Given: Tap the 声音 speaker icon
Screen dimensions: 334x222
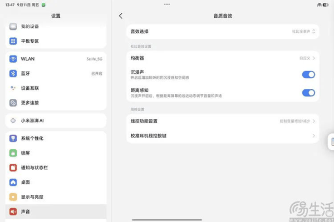Looking at the screenshot, I should (13, 211).
